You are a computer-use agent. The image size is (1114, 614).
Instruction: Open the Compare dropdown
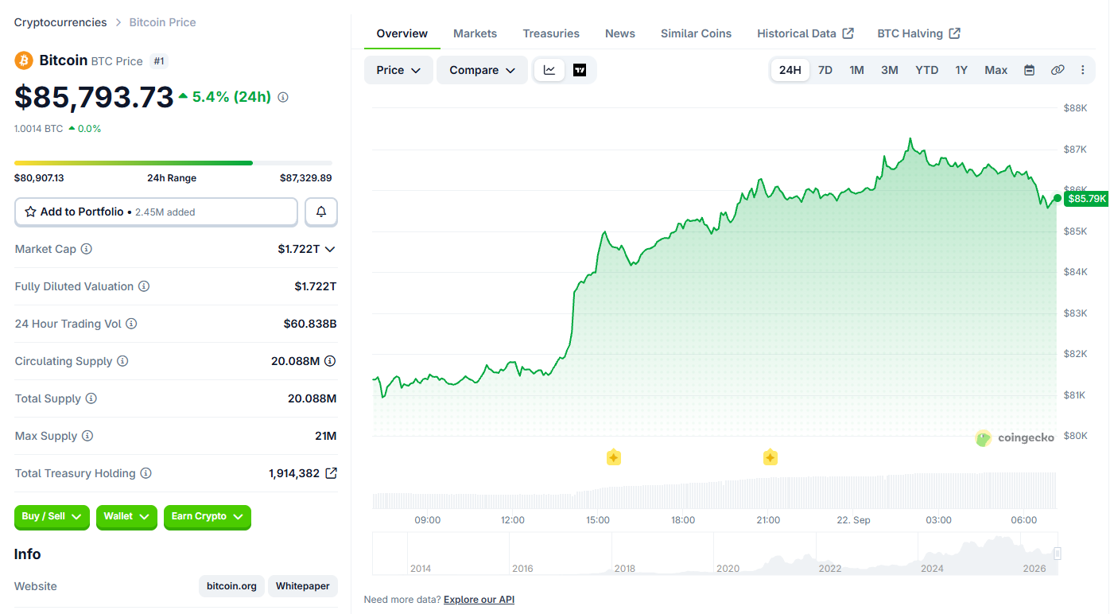[x=482, y=70]
